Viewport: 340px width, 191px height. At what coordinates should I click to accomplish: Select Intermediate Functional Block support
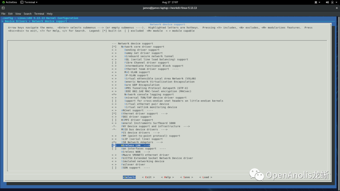point(154,66)
